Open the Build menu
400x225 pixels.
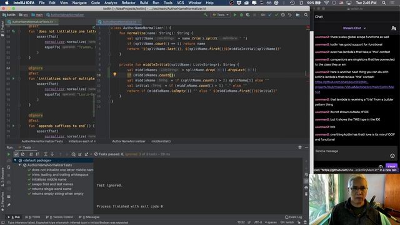coord(144,2)
